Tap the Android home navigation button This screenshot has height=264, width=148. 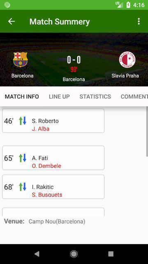click(x=74, y=254)
